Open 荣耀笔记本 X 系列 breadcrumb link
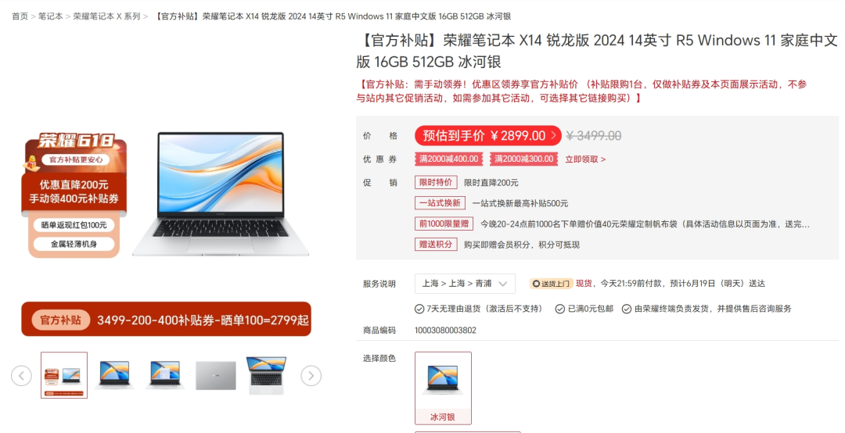 pos(106,16)
